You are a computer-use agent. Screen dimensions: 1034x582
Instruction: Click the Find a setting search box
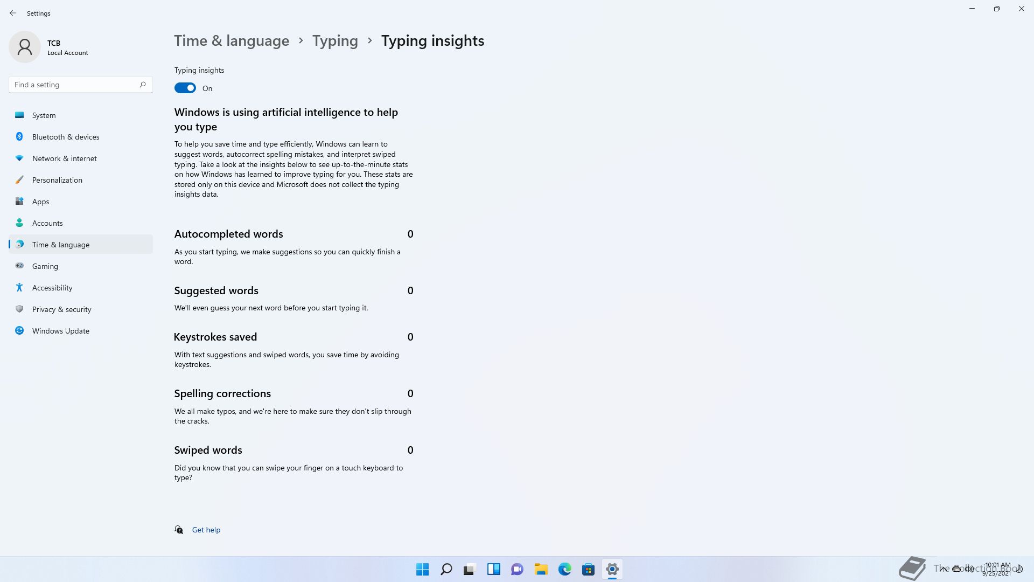click(x=81, y=85)
